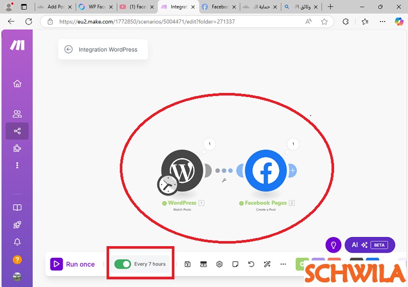Screen dimensions: 408x287
Task: Open Notifications bell in sidebar
Action: (17, 242)
